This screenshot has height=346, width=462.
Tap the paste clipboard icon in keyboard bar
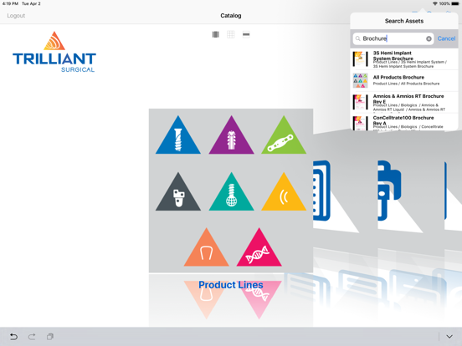coord(50,336)
